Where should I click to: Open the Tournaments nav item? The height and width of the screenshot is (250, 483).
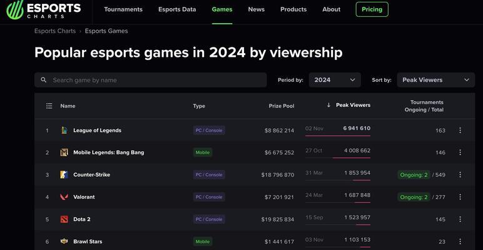pos(123,9)
